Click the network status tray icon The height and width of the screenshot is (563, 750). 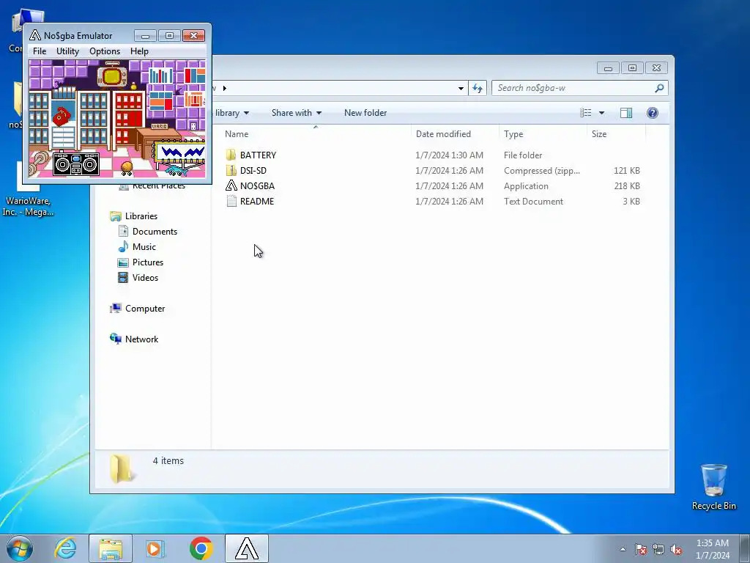[x=658, y=549]
